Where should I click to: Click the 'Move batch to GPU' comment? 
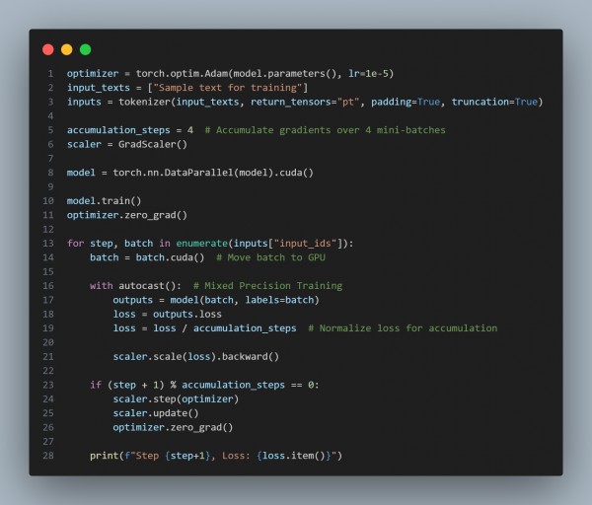click(x=270, y=257)
